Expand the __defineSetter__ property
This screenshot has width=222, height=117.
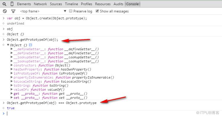[x=12, y=53]
